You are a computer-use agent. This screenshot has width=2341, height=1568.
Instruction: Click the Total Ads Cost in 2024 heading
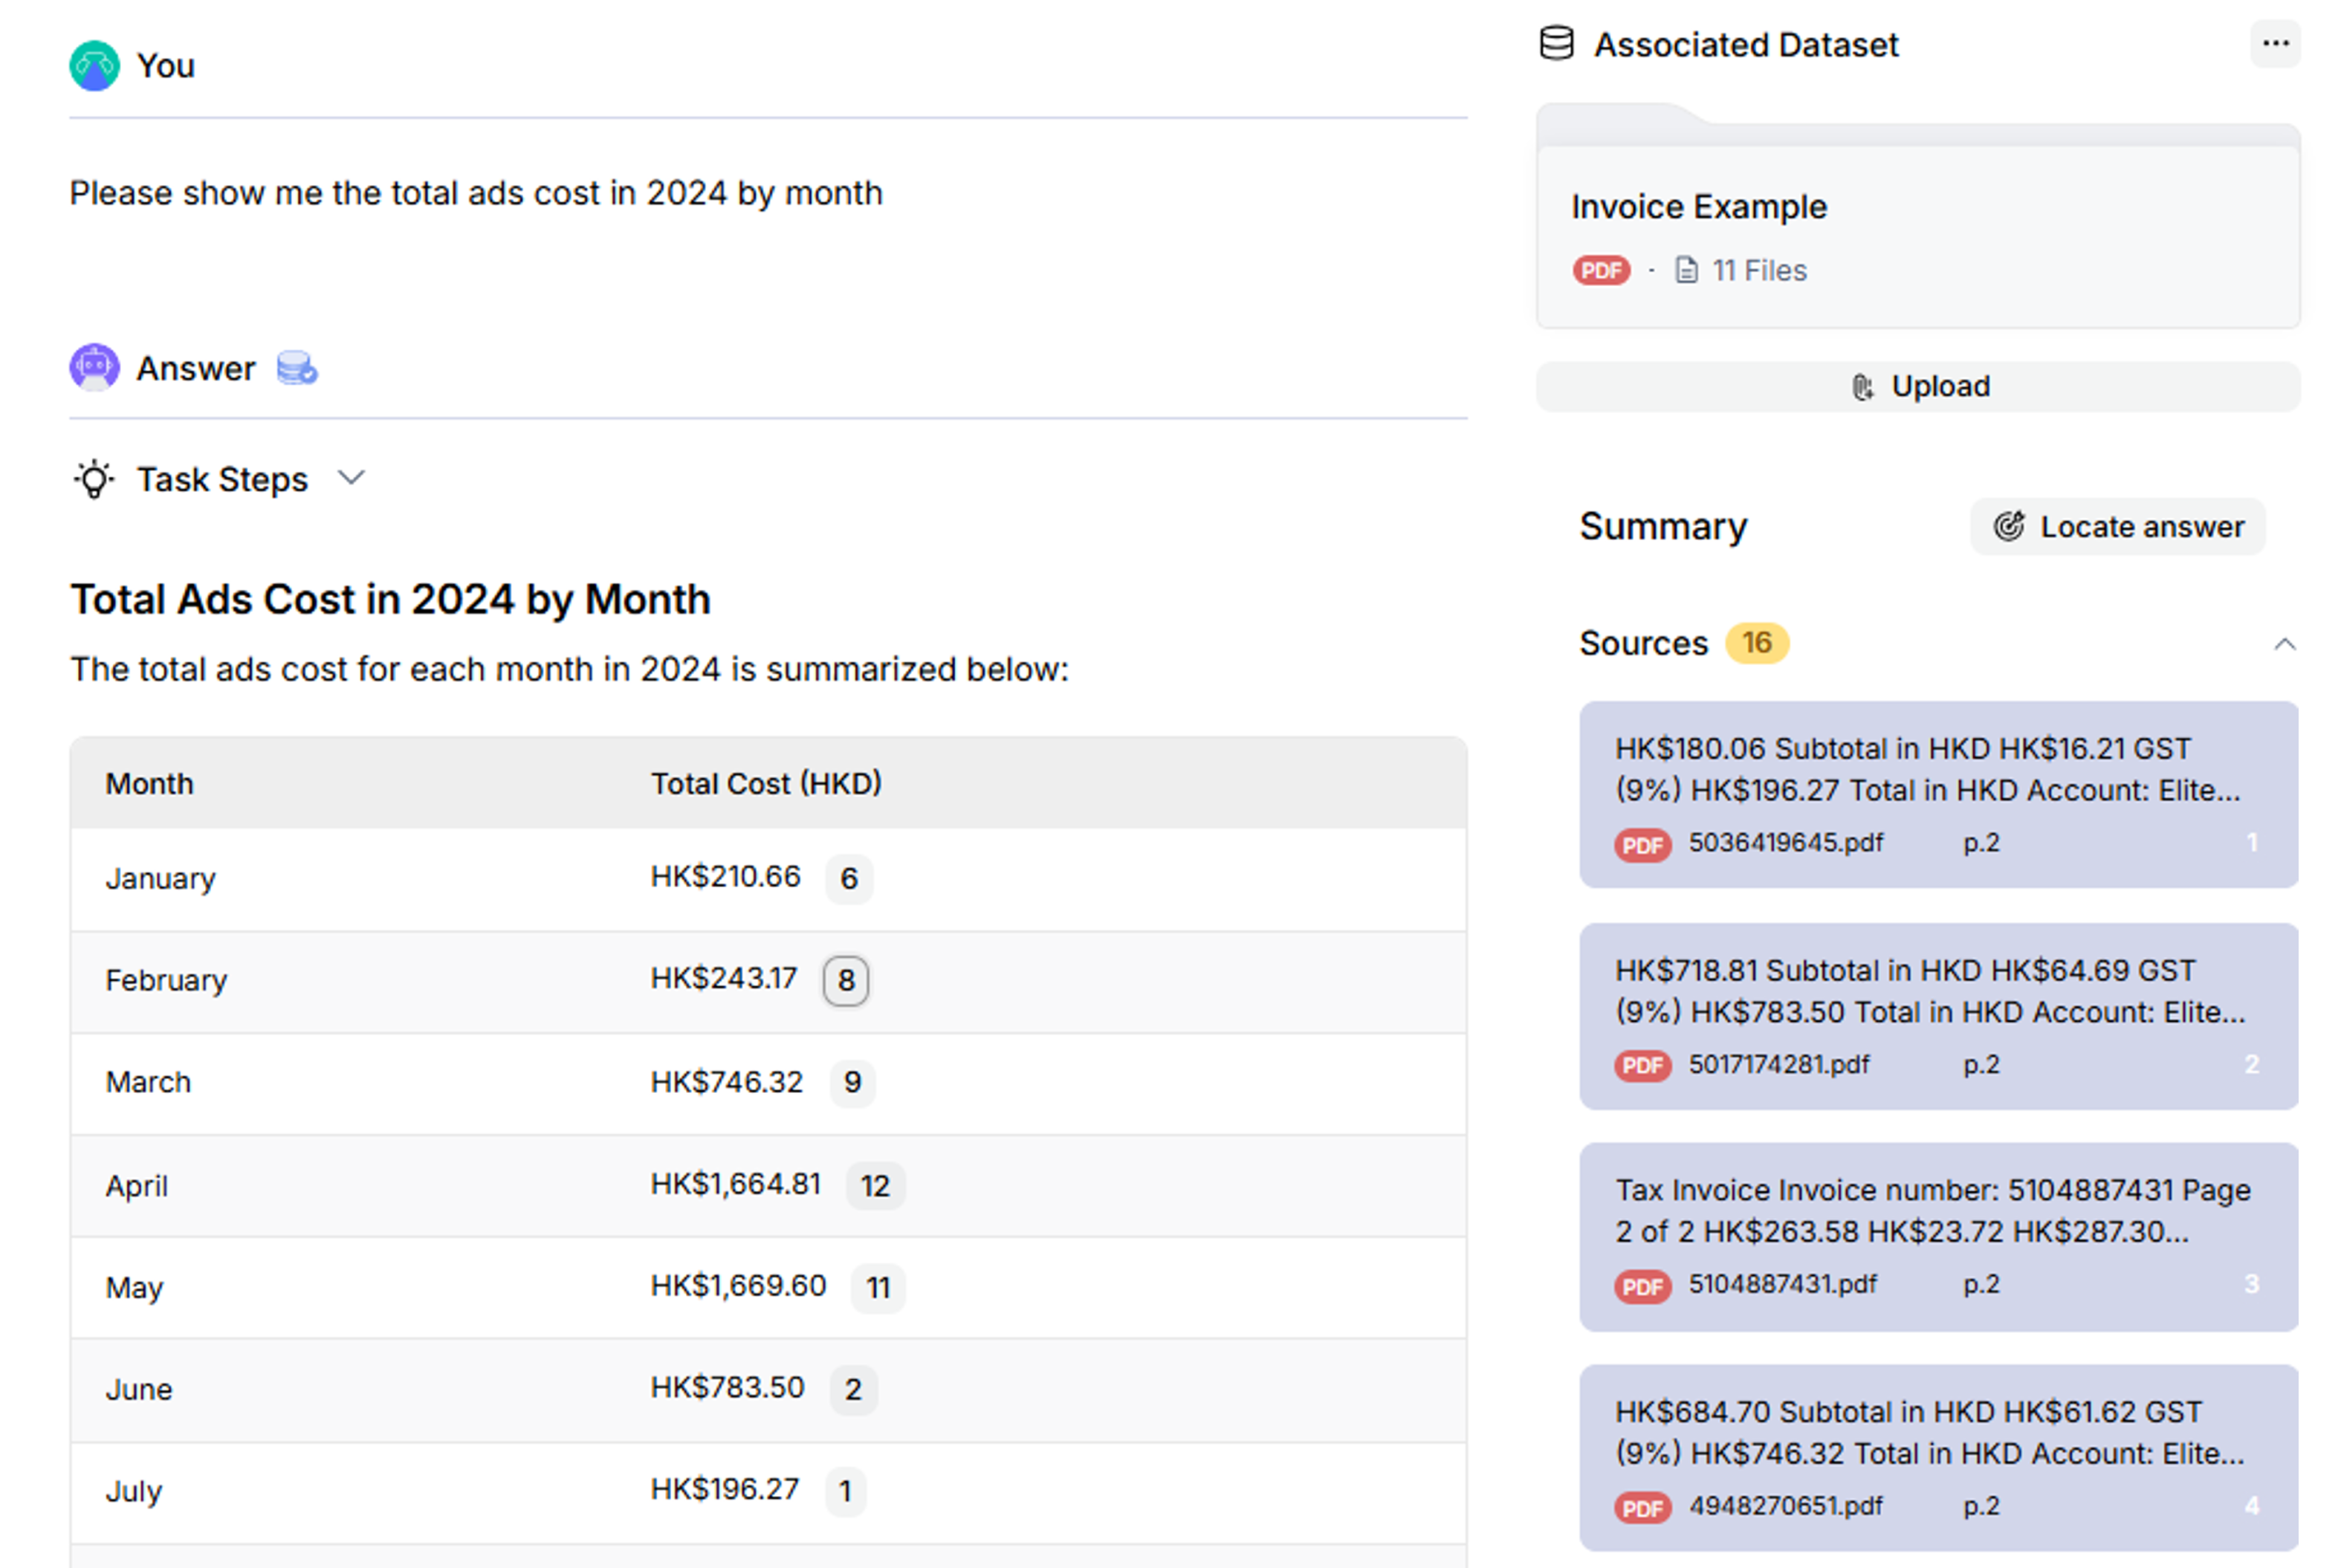(390, 599)
